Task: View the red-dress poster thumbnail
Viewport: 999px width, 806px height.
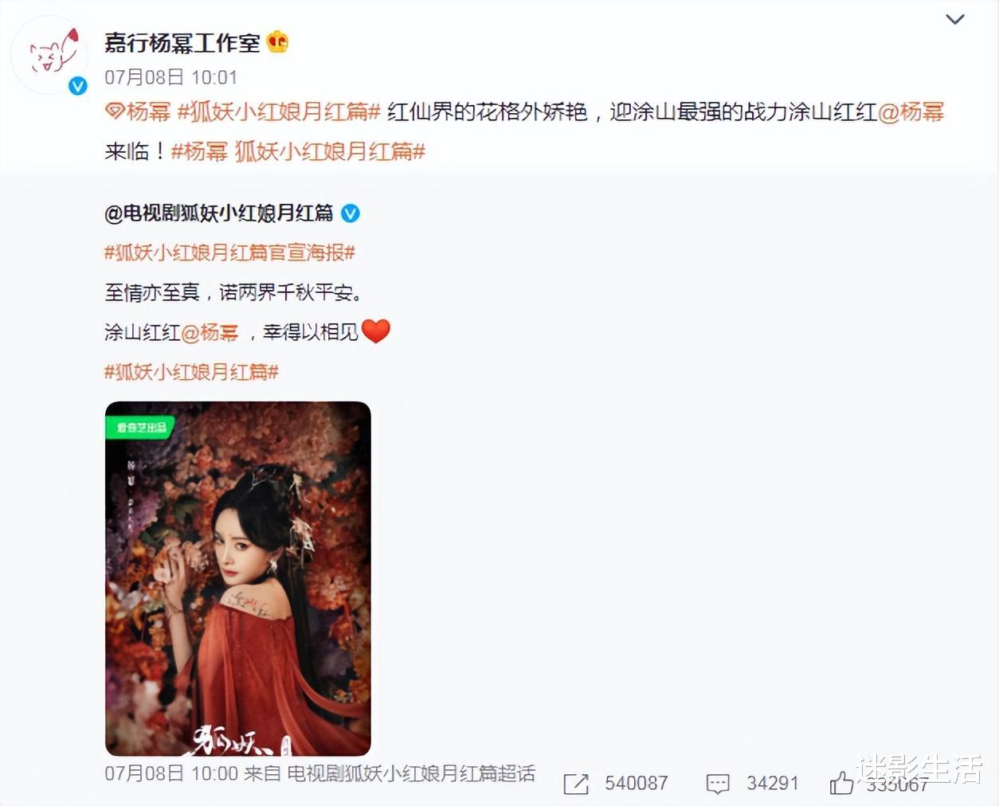Action: point(238,579)
